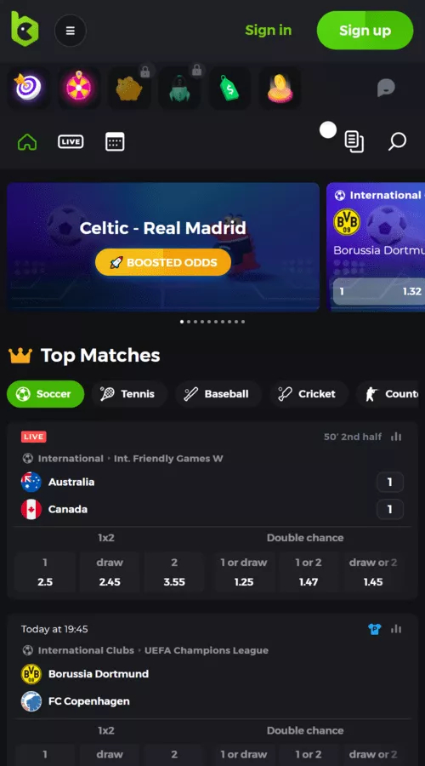Select the Cricket sport tab
The image size is (425, 766).
pyautogui.click(x=309, y=394)
